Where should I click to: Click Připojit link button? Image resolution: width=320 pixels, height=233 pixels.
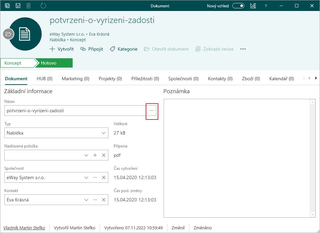coord(92,49)
